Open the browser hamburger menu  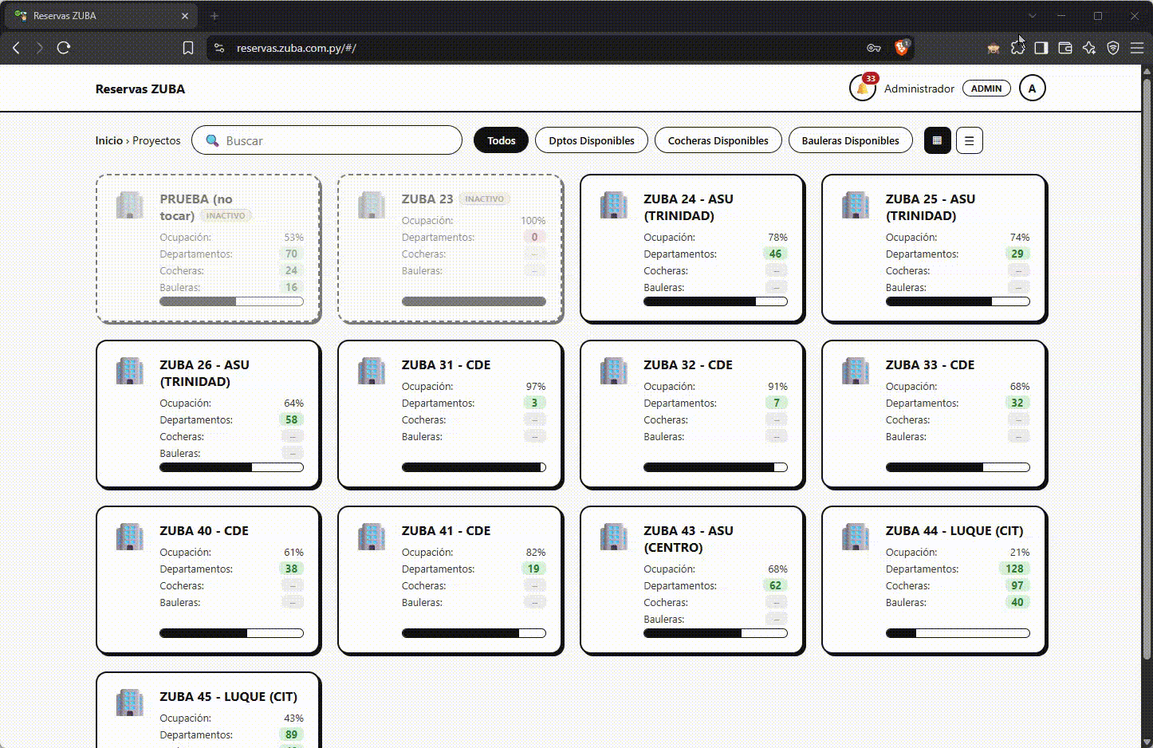coord(1137,48)
